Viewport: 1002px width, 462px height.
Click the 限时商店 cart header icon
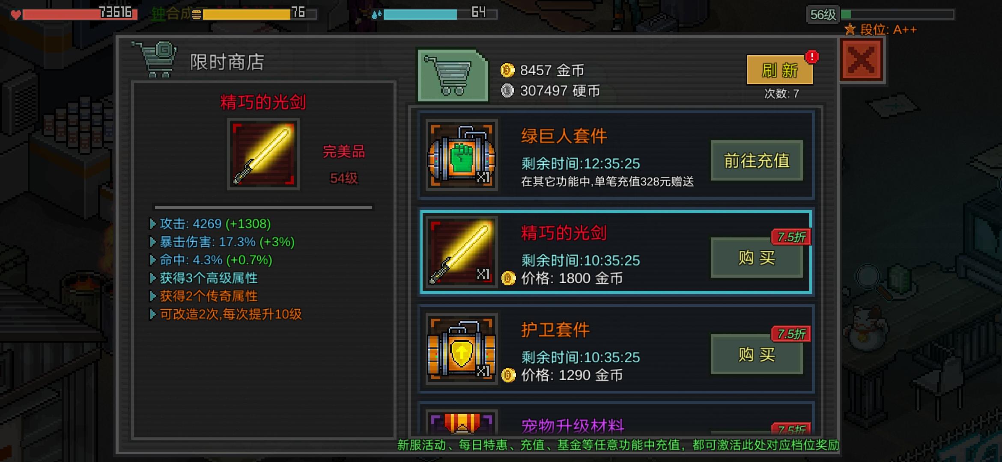pyautogui.click(x=155, y=59)
